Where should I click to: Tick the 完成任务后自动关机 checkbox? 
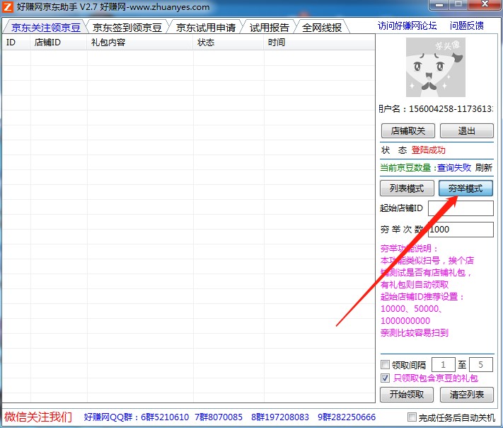click(x=412, y=417)
